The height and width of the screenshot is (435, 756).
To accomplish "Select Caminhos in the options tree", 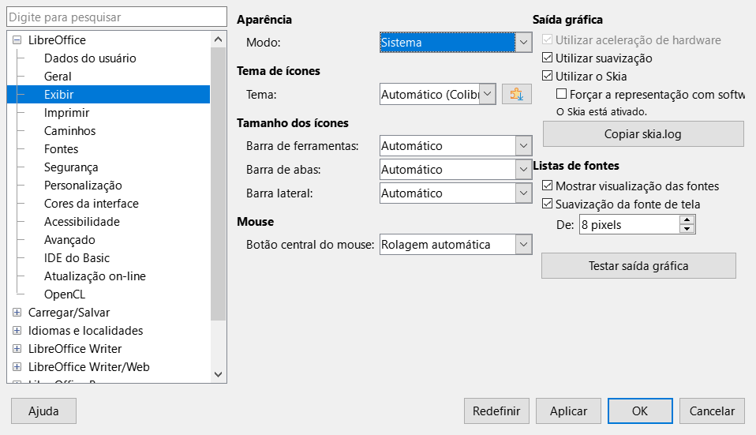I will click(70, 131).
